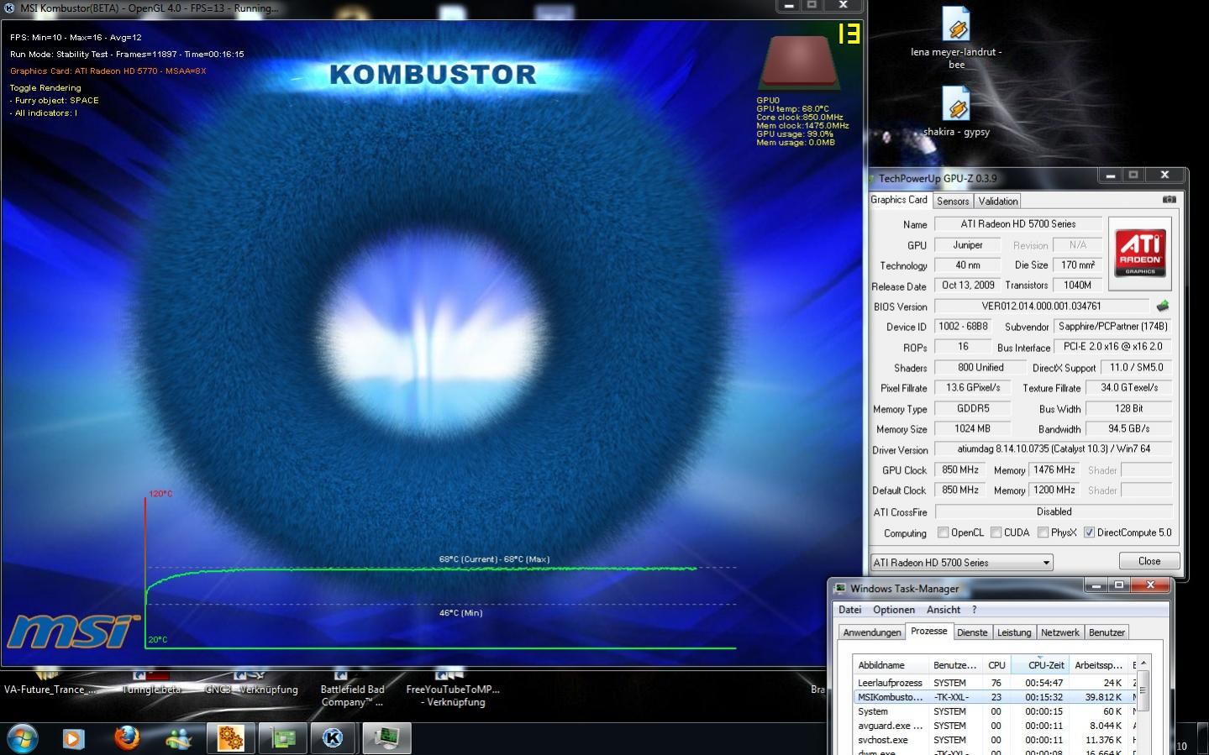
Task: Select the avguard.exe process row
Action: click(x=995, y=726)
